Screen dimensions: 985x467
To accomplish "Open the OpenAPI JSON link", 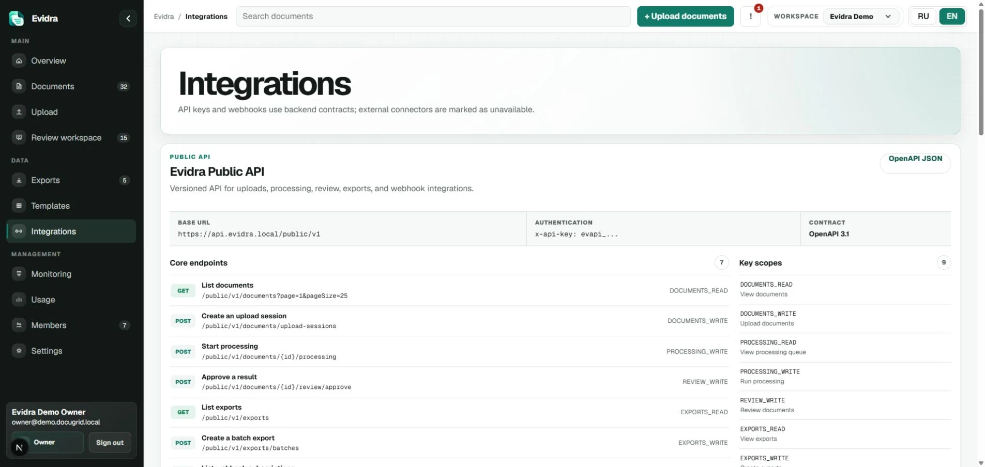I will (x=915, y=162).
